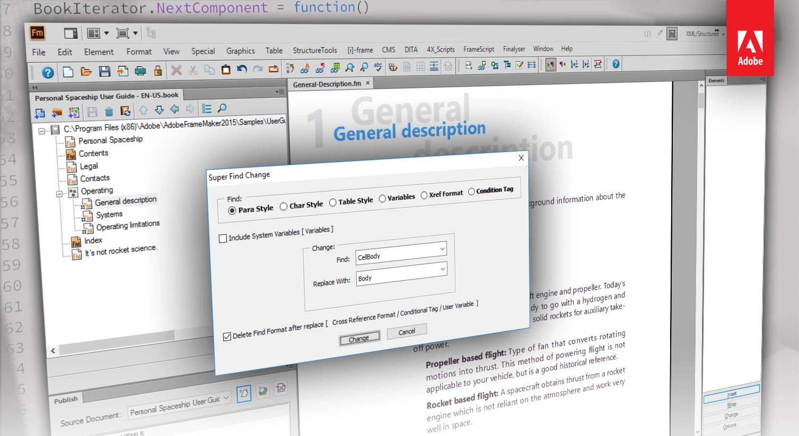
Task: Select the Para Style radio button
Action: pos(232,211)
